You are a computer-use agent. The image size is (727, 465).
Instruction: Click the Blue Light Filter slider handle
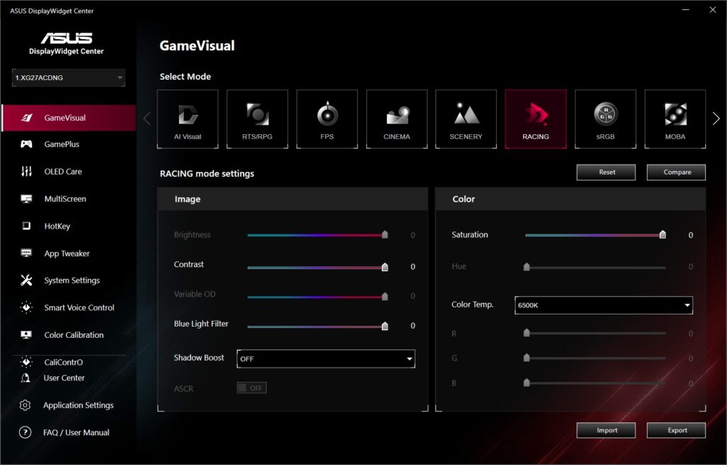click(x=385, y=326)
